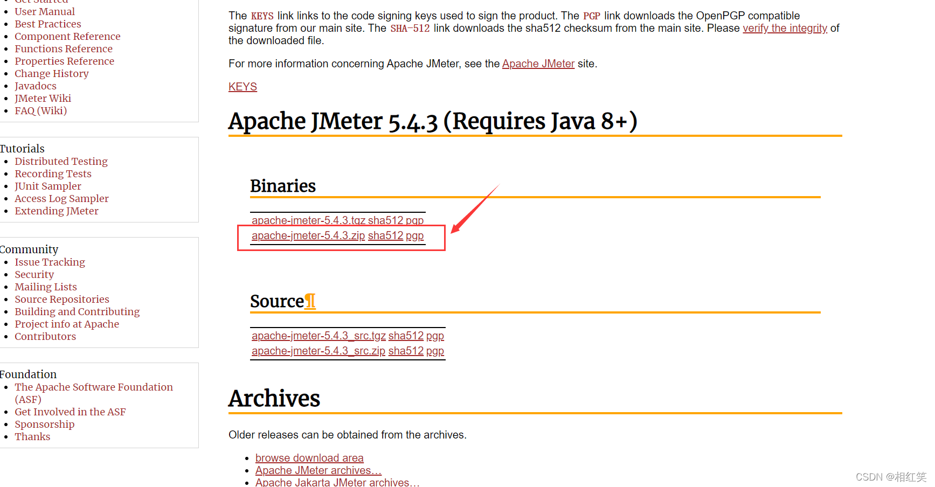Open Properties Reference link
935x487 pixels.
pos(64,61)
